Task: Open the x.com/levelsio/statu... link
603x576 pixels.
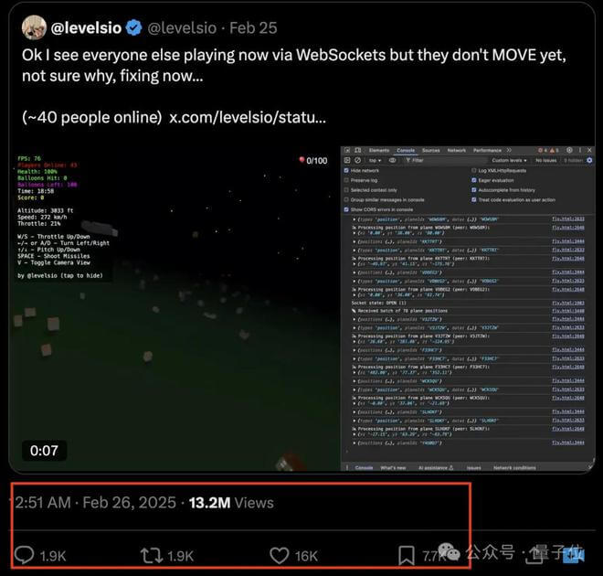Action: click(x=248, y=117)
